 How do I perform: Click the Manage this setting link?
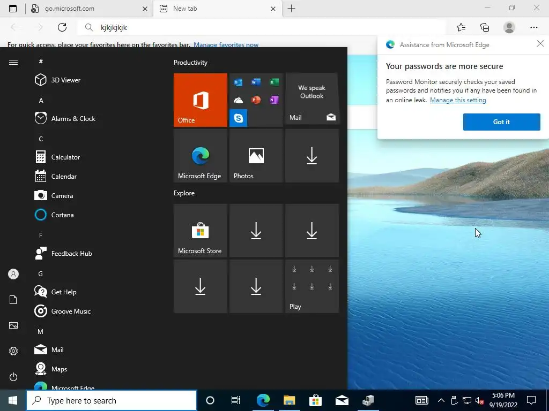[x=458, y=100]
